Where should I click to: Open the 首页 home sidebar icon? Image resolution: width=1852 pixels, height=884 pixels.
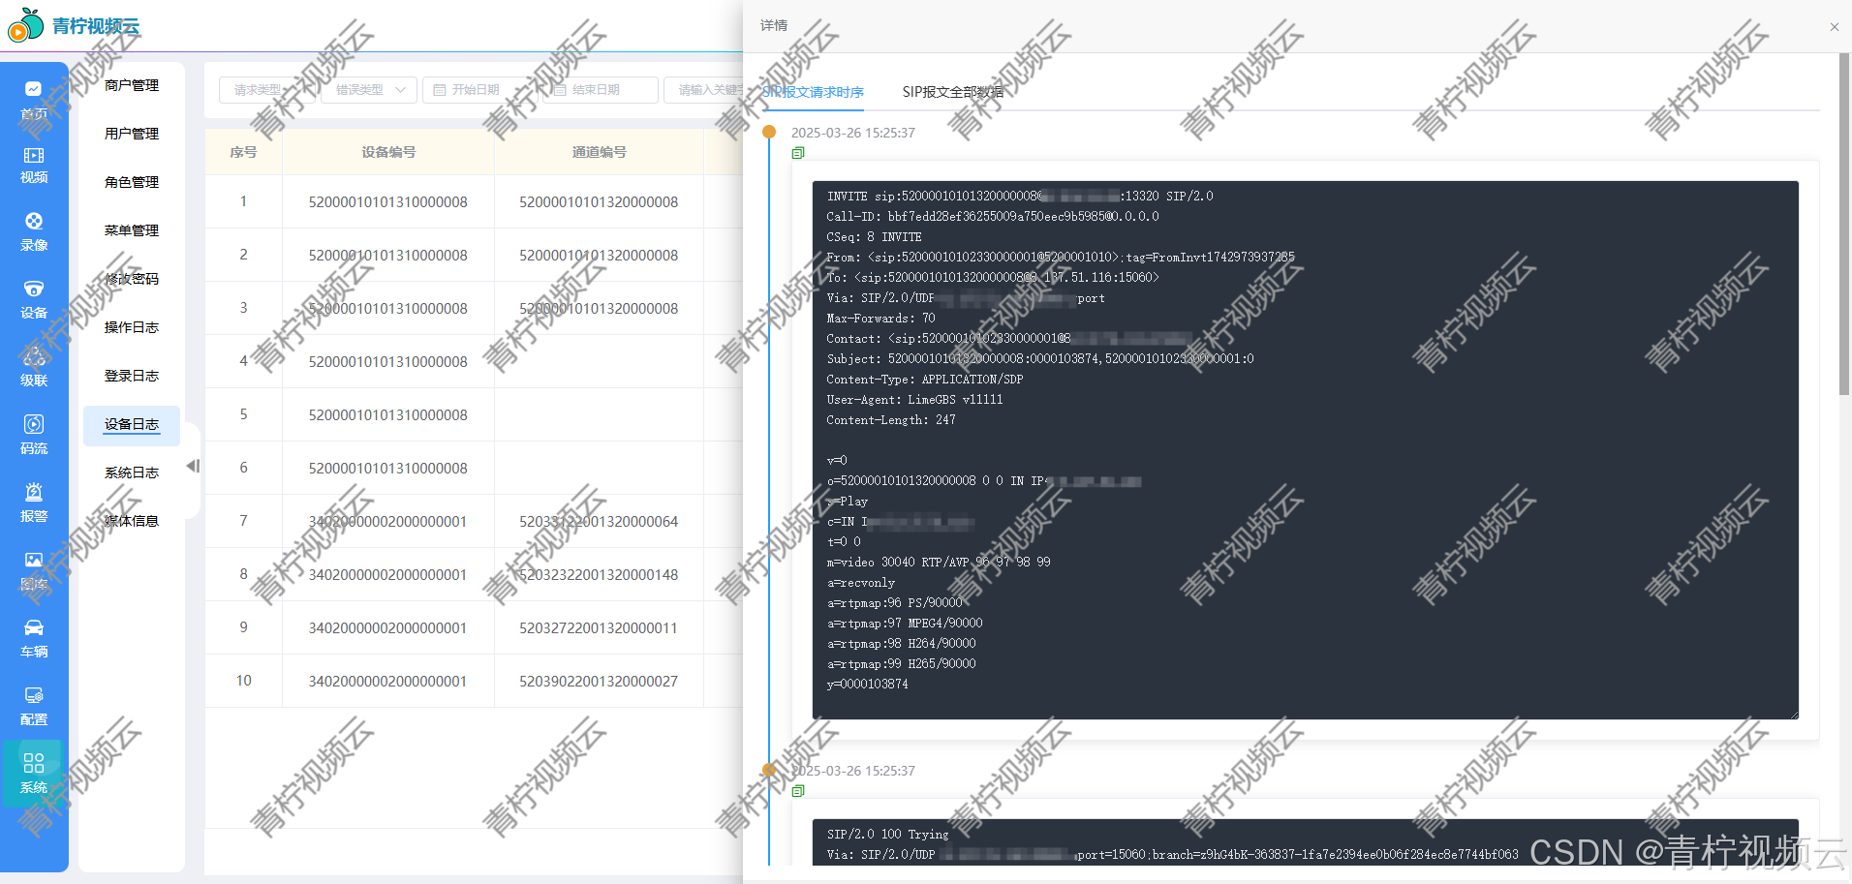[x=34, y=100]
